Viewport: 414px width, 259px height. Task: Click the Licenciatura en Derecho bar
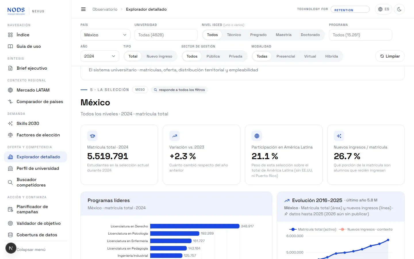pyautogui.click(x=195, y=226)
